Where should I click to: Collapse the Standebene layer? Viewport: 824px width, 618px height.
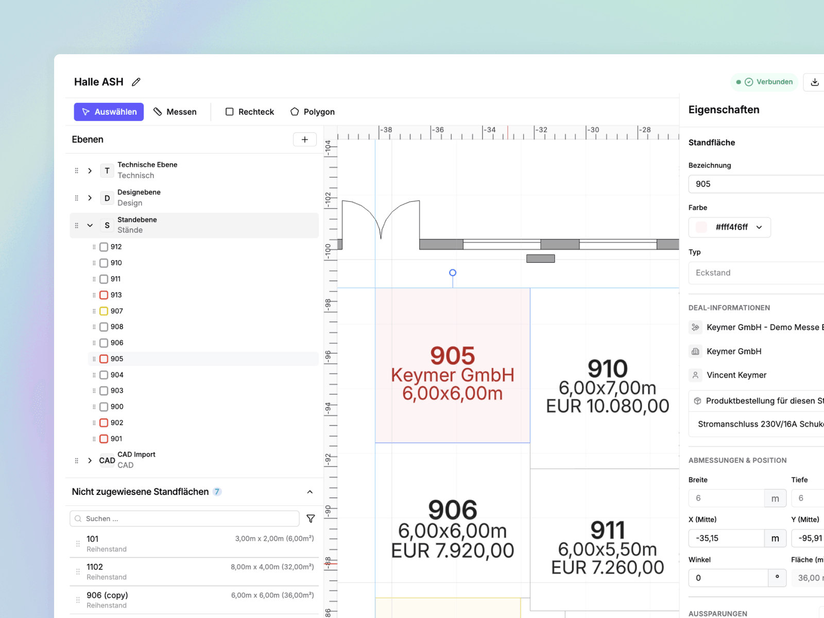pos(90,225)
